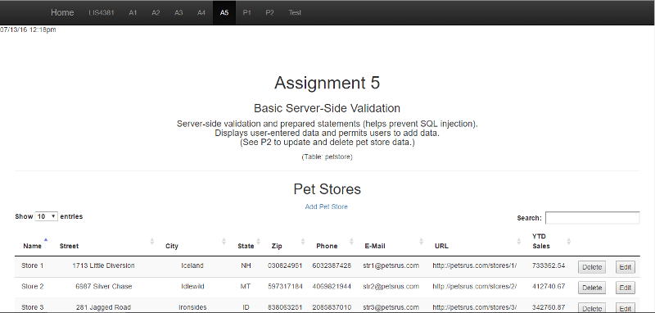Open the A4 nav tab

[x=201, y=12]
